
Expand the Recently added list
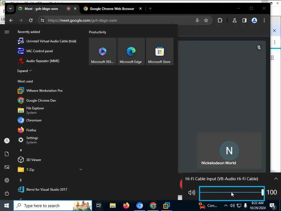tap(24, 71)
